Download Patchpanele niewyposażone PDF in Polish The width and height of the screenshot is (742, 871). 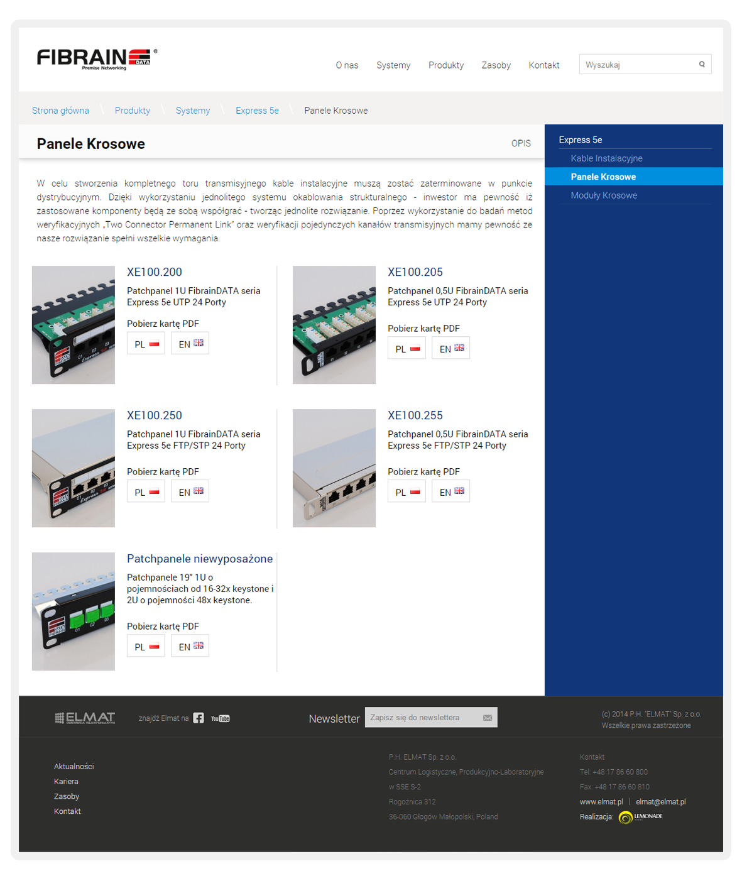click(146, 646)
